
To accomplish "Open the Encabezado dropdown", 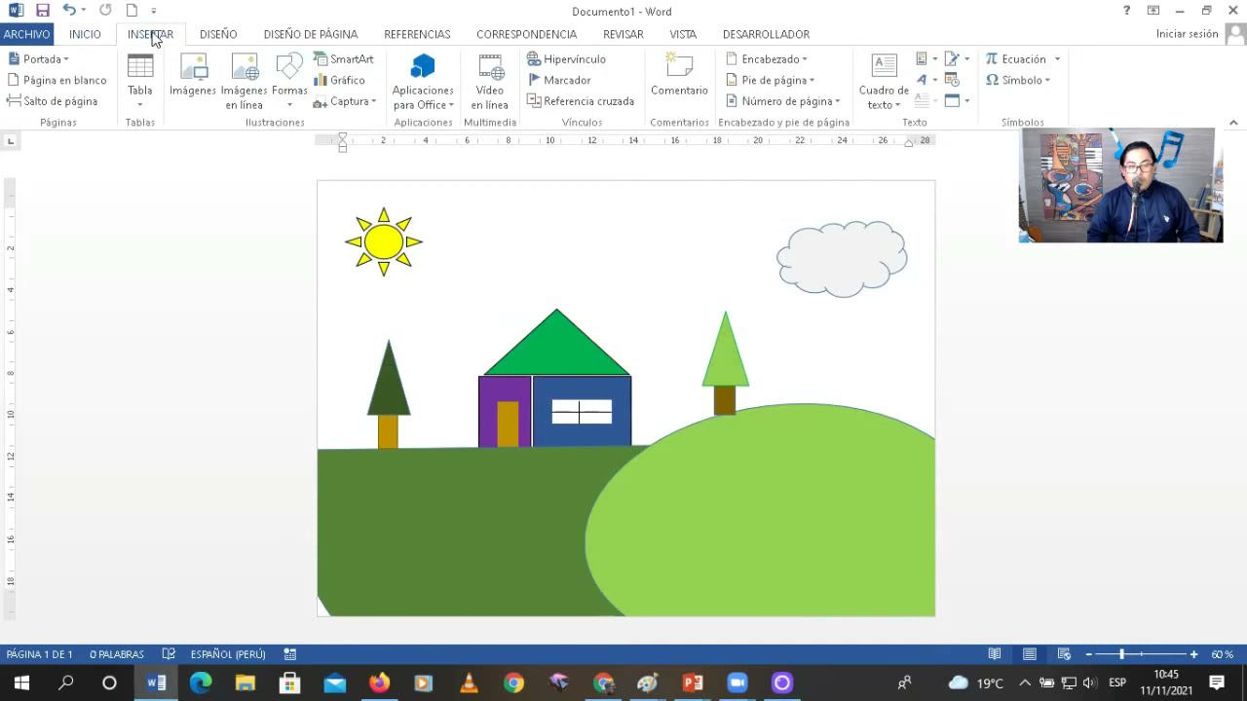I will tap(767, 59).
